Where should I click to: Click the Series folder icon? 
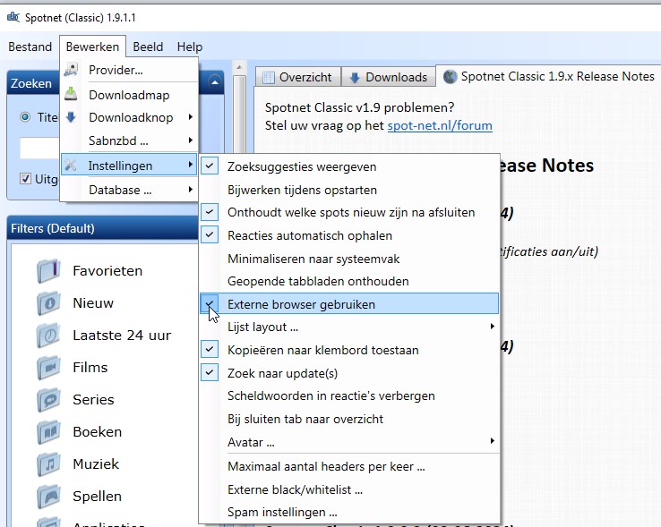coord(48,400)
